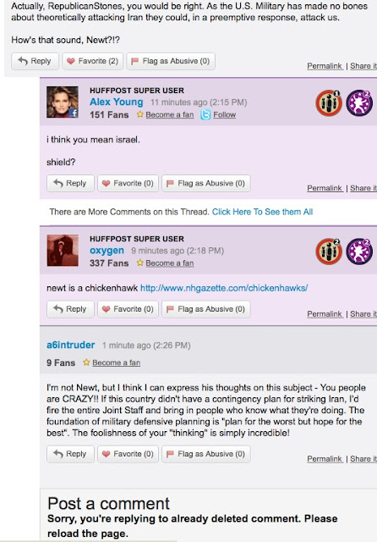This screenshot has width=377, height=542.
Task: Open the nhgazette chickenhawks link
Action: pyautogui.click(x=224, y=288)
